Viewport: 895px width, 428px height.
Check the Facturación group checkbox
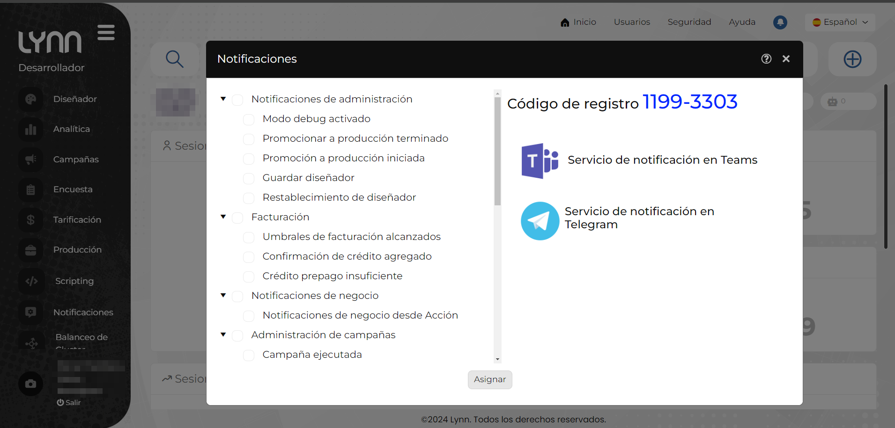click(237, 218)
